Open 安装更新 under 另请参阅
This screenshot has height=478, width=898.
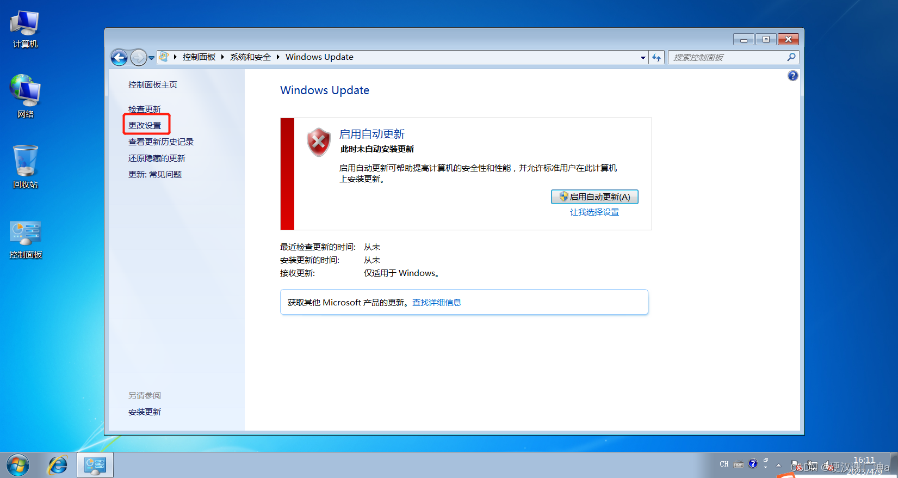click(145, 412)
